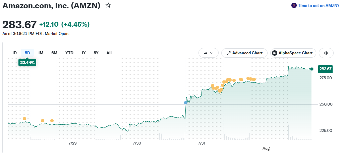The height and width of the screenshot is (155, 344).
Task: Show the YTD chart range
Action: pos(69,53)
